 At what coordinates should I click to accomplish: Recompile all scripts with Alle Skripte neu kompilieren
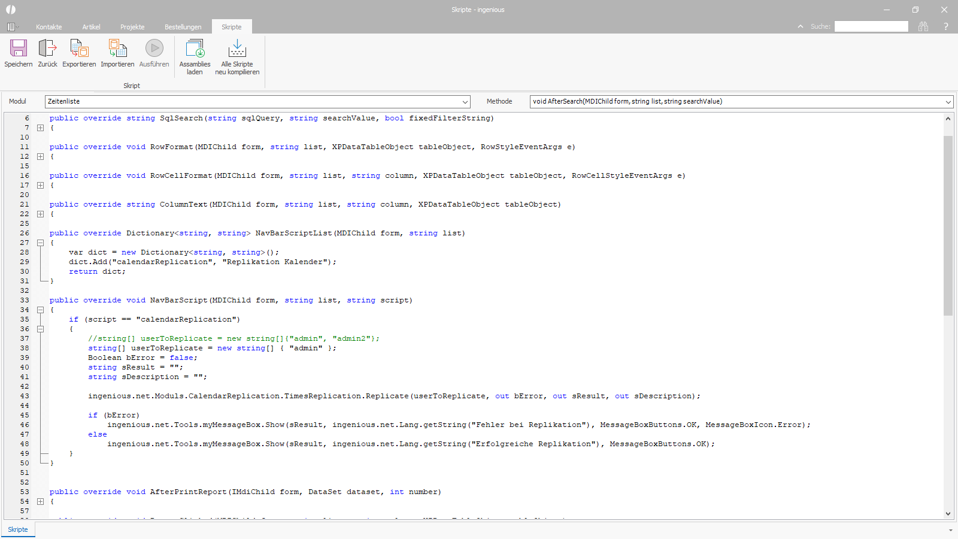[237, 57]
